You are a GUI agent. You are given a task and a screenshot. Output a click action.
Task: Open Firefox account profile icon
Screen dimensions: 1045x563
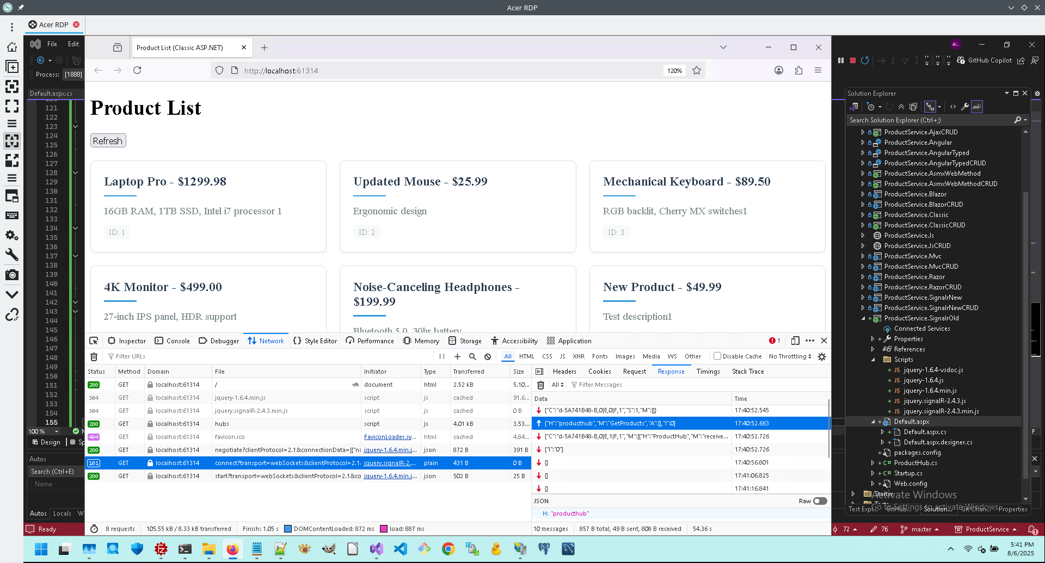[x=779, y=70]
